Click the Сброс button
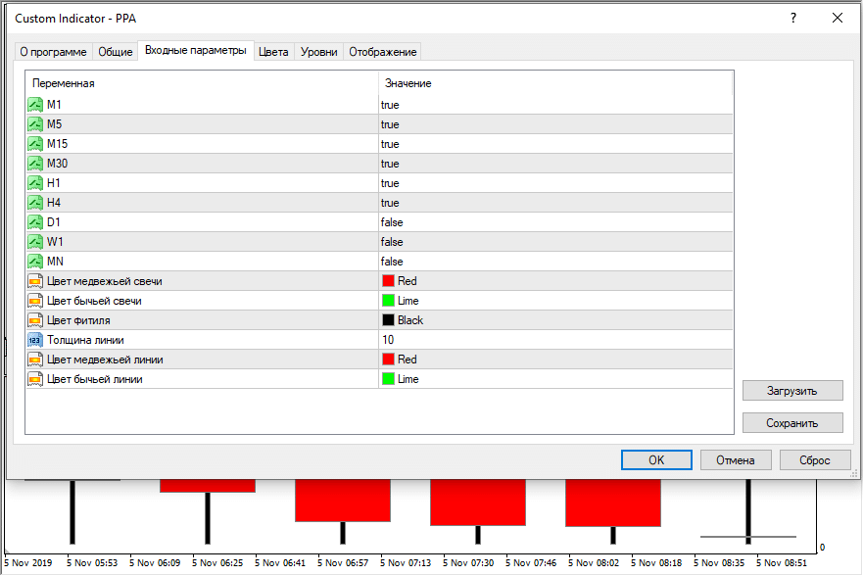The height and width of the screenshot is (576, 863). (x=815, y=459)
